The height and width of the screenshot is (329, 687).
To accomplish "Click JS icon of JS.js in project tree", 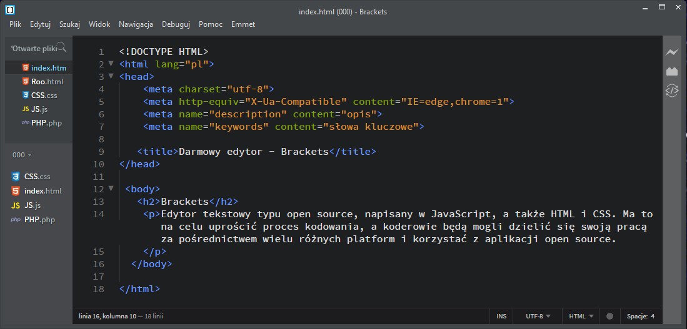I will (x=16, y=205).
